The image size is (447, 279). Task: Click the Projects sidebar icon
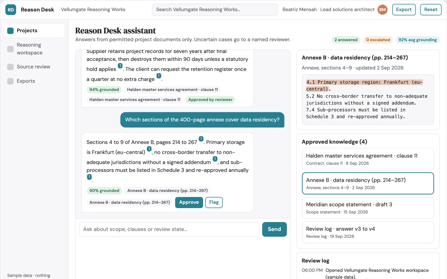[10, 31]
